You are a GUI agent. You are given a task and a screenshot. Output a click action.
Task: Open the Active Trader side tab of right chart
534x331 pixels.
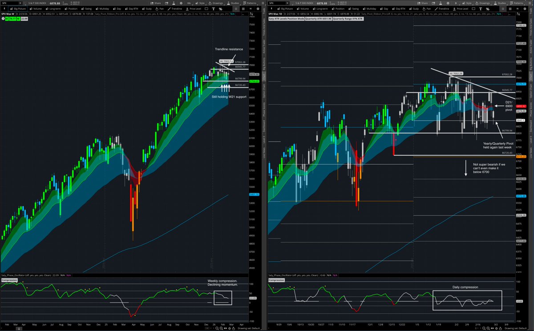coord(531,46)
